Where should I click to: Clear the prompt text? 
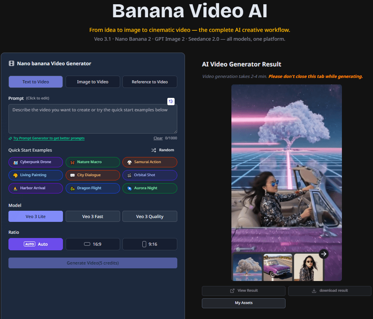[x=158, y=138]
